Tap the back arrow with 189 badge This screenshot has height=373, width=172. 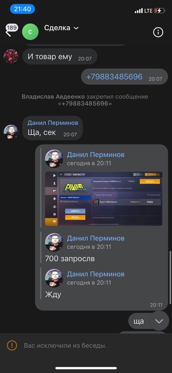click(11, 30)
